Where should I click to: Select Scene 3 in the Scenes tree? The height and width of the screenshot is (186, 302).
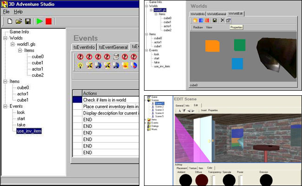[x=159, y=110]
